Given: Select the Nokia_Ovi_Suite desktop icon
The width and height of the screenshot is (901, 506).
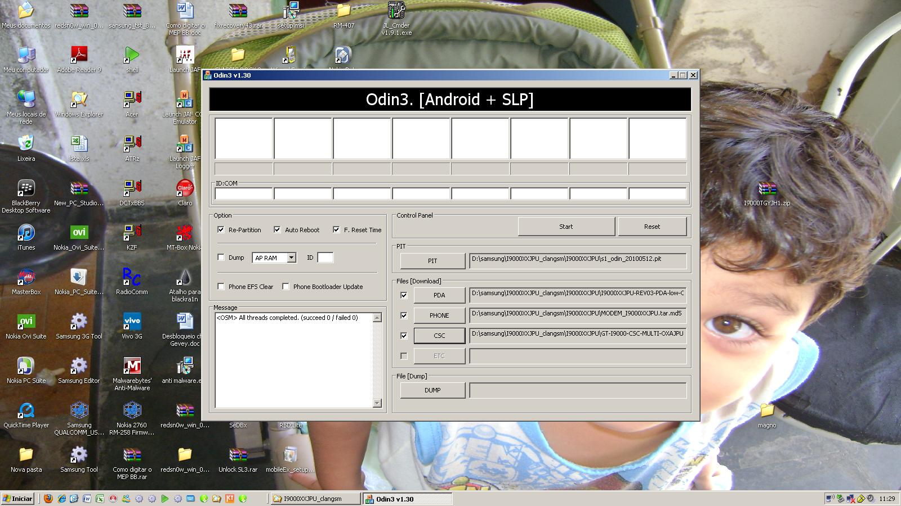Looking at the screenshot, I should tap(79, 237).
